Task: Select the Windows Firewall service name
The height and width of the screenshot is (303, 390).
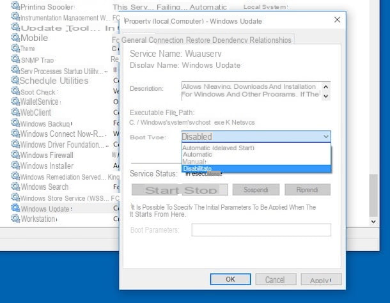Action: [47, 155]
